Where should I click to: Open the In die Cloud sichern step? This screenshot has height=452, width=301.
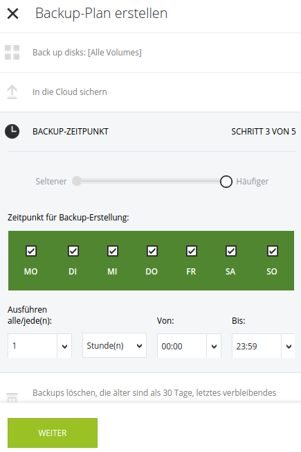[151, 92]
